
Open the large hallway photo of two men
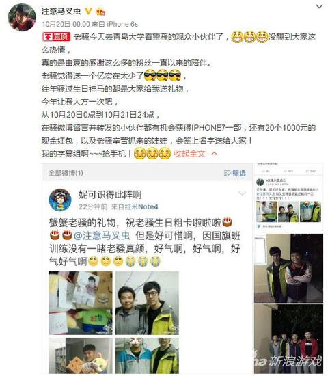(x=288, y=268)
